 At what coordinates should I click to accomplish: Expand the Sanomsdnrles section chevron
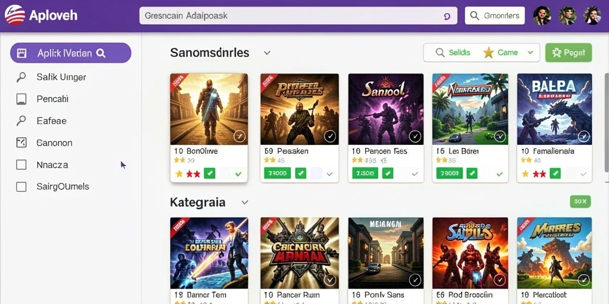pyautogui.click(x=267, y=53)
